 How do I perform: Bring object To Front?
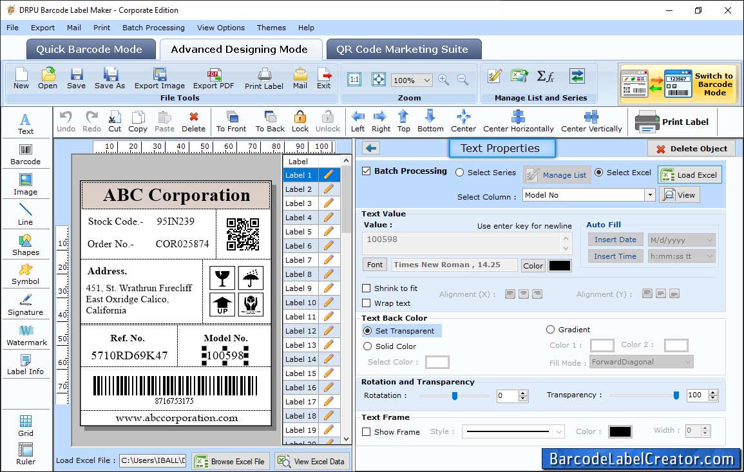(x=231, y=122)
